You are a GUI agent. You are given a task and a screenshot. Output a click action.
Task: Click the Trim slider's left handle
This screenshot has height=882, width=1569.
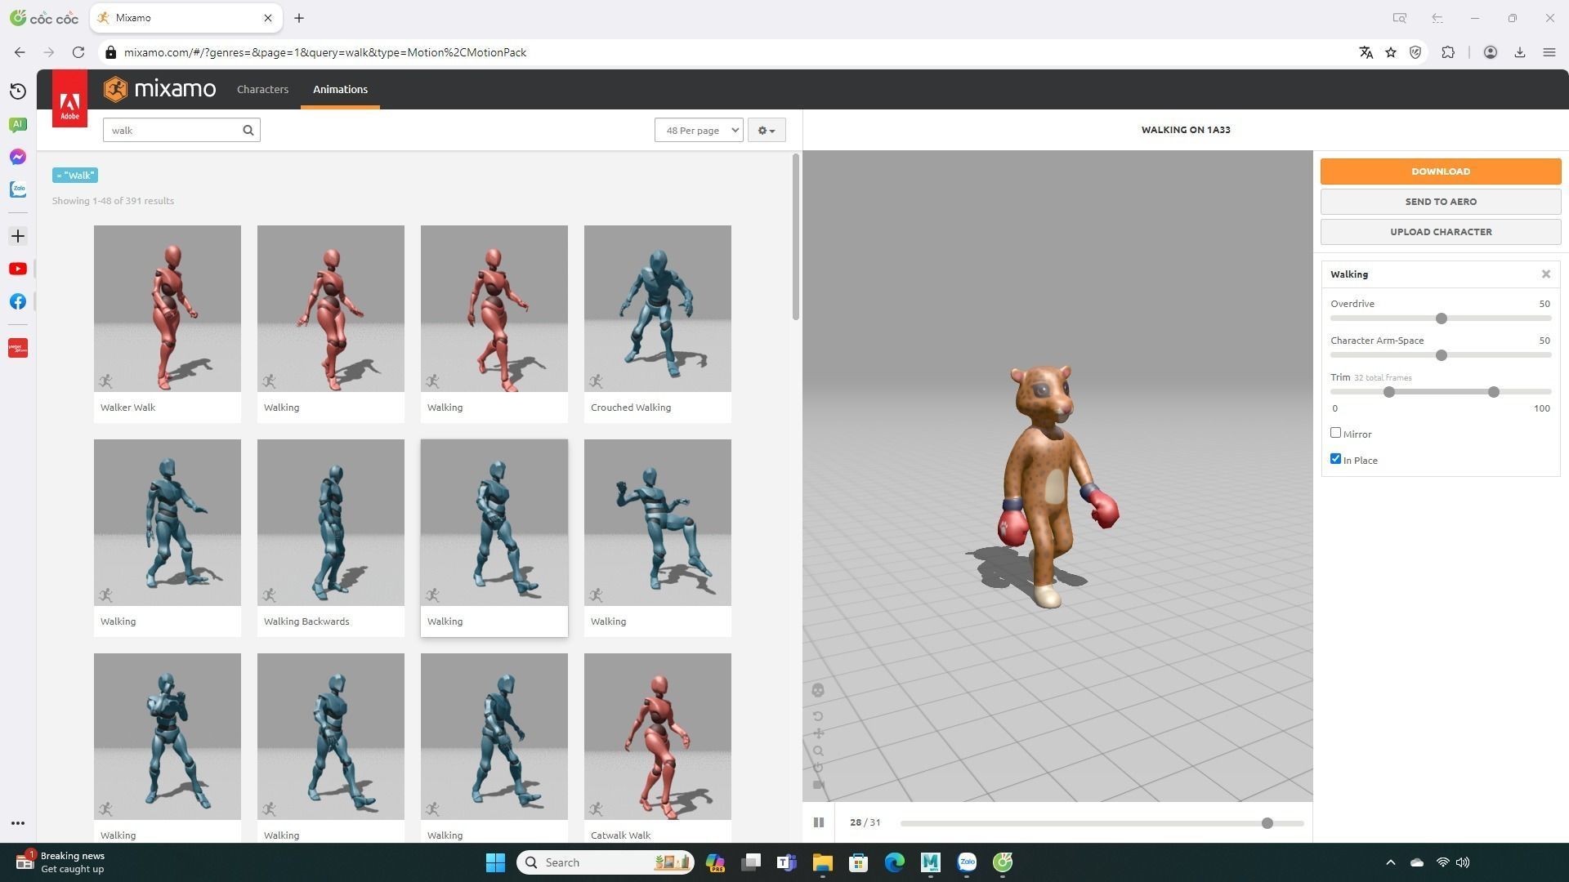1389,392
